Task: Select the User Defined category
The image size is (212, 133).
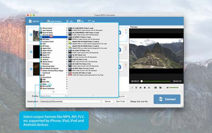Action: (54, 30)
